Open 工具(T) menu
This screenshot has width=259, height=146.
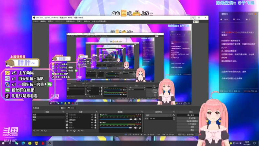click(79, 21)
